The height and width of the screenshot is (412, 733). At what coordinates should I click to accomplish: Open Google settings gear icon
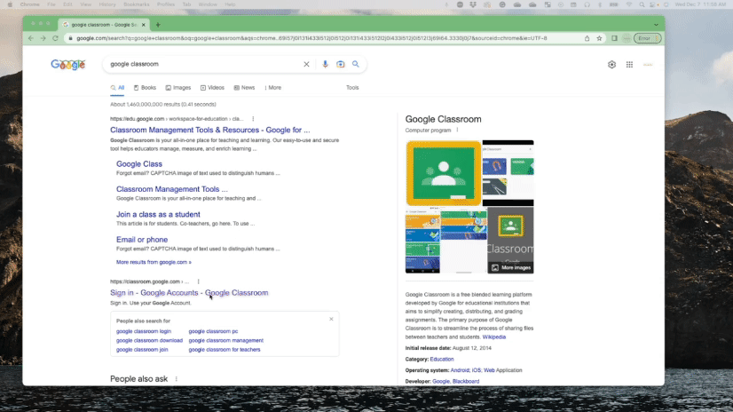[612, 65]
